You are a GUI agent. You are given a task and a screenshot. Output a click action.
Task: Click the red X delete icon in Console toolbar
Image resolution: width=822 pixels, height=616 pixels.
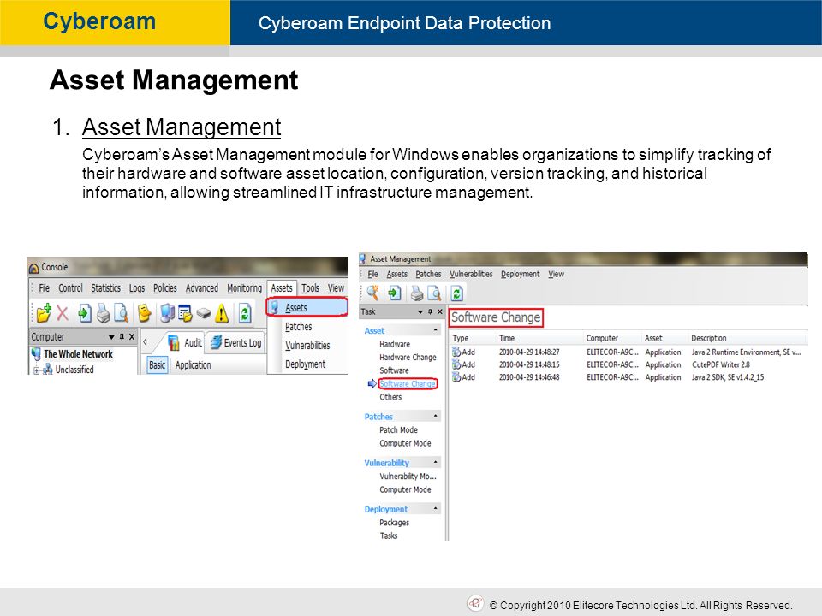[x=63, y=313]
